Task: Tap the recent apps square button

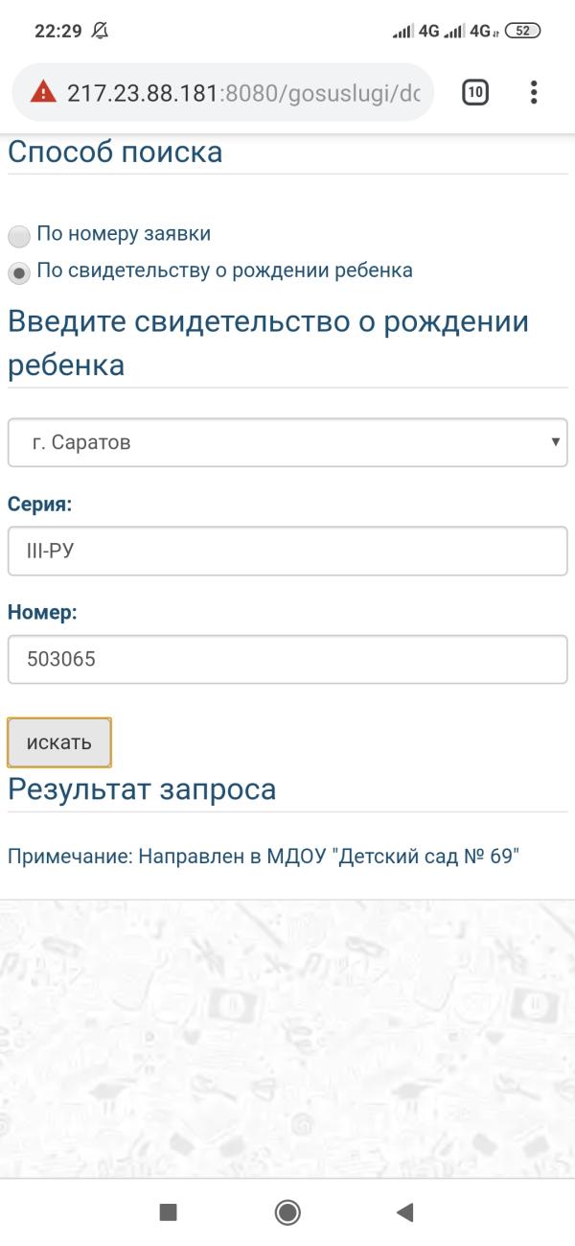Action: click(x=169, y=1212)
